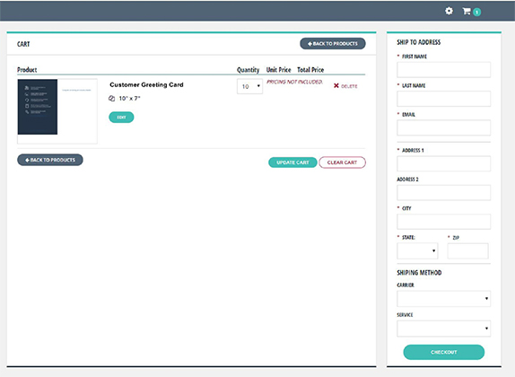
Task: Click the red X delete icon
Action: click(336, 86)
